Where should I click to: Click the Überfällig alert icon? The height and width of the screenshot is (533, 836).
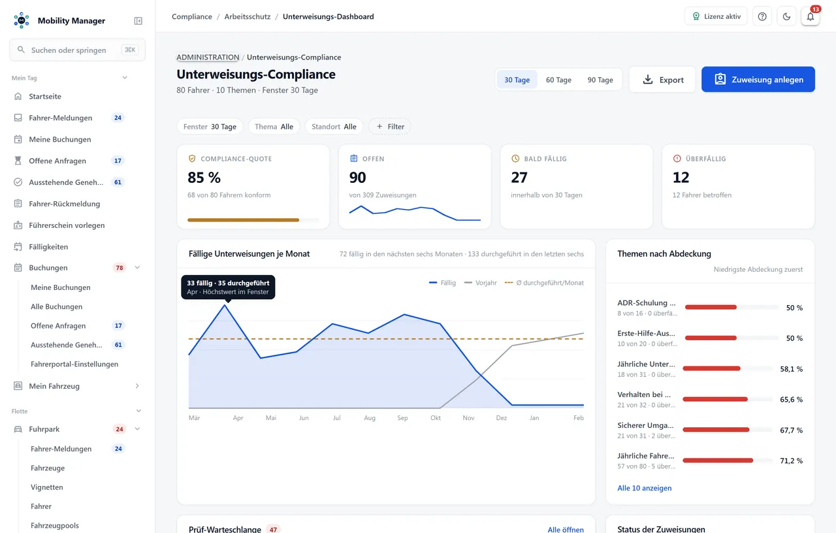coord(677,159)
